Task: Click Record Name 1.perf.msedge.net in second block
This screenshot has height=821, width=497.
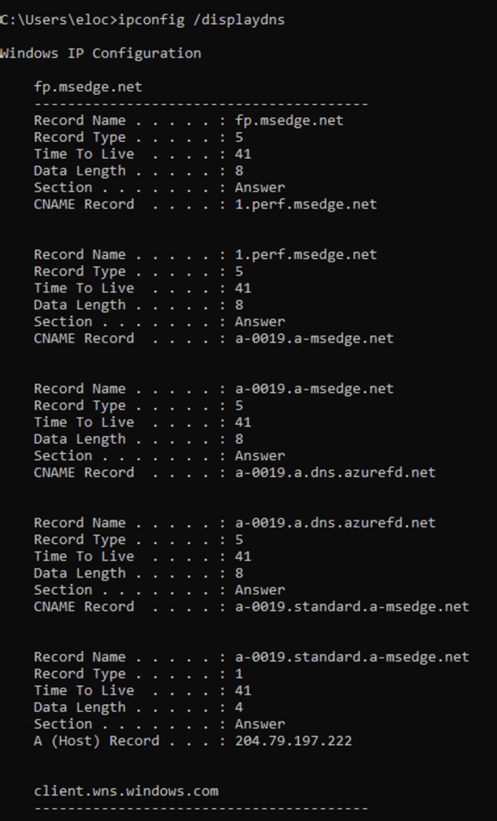Action: [x=306, y=254]
